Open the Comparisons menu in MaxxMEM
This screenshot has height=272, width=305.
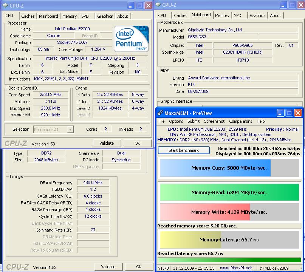[241, 121]
